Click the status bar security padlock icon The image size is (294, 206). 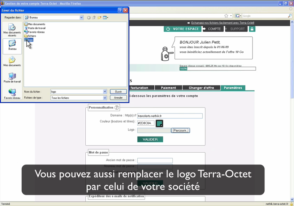291,204
